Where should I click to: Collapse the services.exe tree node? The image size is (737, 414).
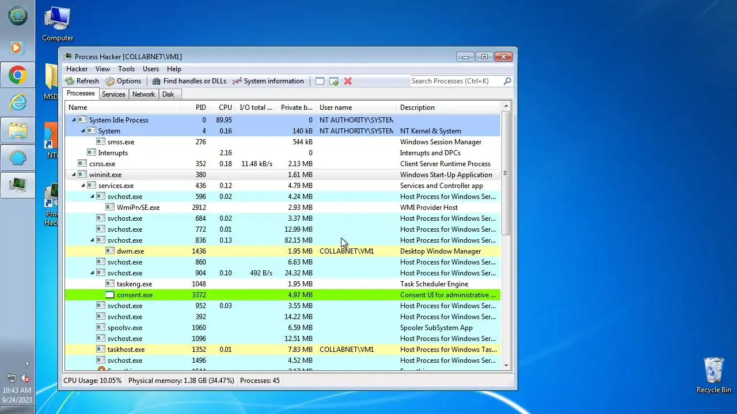click(83, 186)
